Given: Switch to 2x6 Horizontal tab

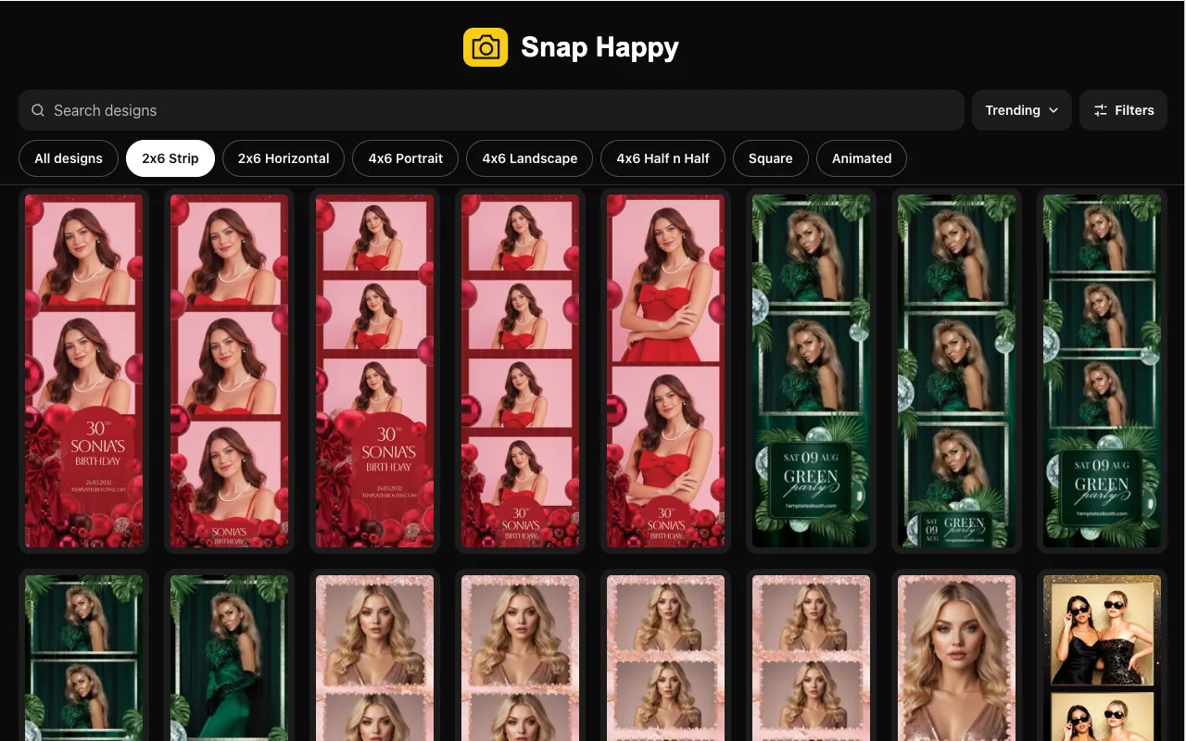Looking at the screenshot, I should pos(284,158).
